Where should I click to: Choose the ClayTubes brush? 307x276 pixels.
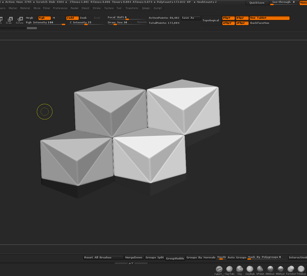coord(229,270)
